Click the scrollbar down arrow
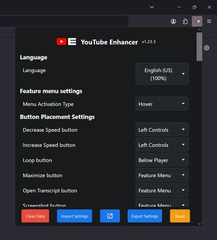The width and height of the screenshot is (217, 240). coord(199,224)
